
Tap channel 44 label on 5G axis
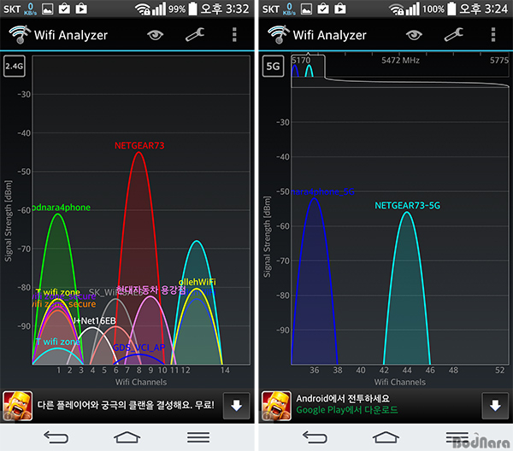point(407,370)
